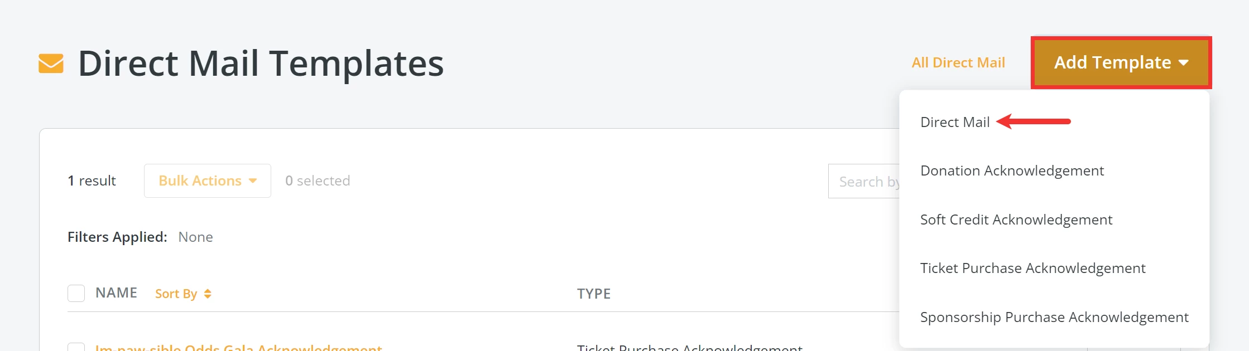Image resolution: width=1249 pixels, height=351 pixels.
Task: Click the TYPE column header
Action: click(x=594, y=293)
